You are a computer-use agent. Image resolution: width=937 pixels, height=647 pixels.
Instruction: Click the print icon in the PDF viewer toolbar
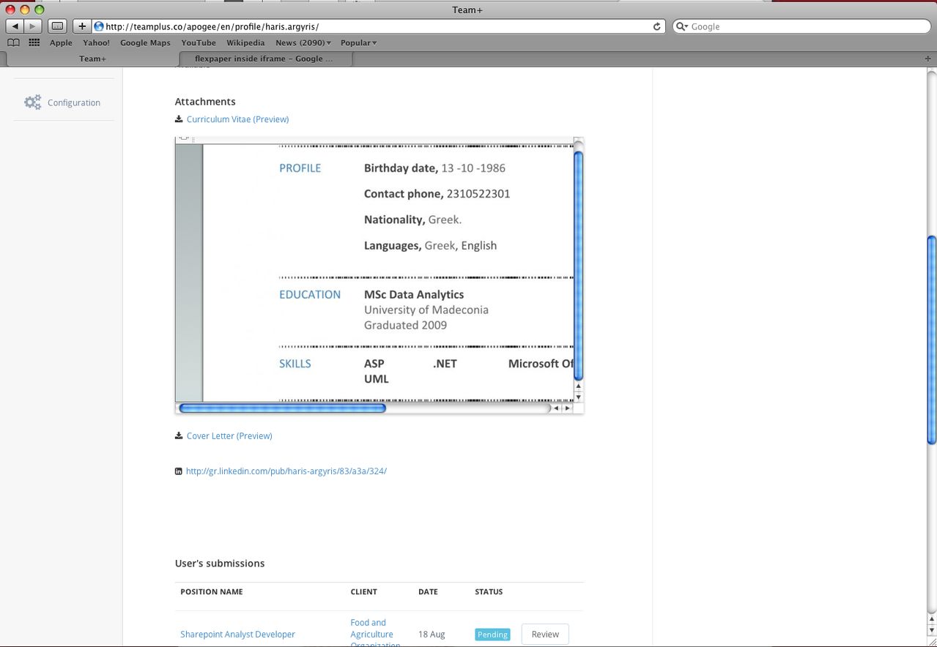(183, 137)
